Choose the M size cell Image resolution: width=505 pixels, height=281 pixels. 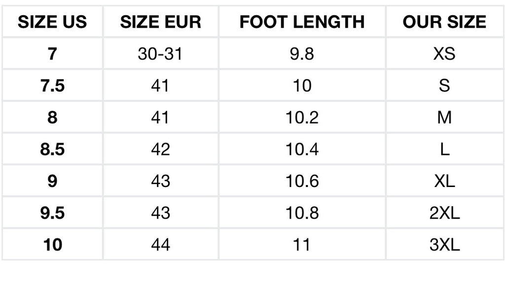pyautogui.click(x=444, y=117)
